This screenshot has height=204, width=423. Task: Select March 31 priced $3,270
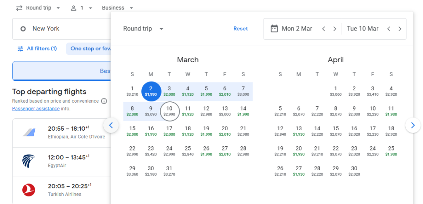pos(169,171)
